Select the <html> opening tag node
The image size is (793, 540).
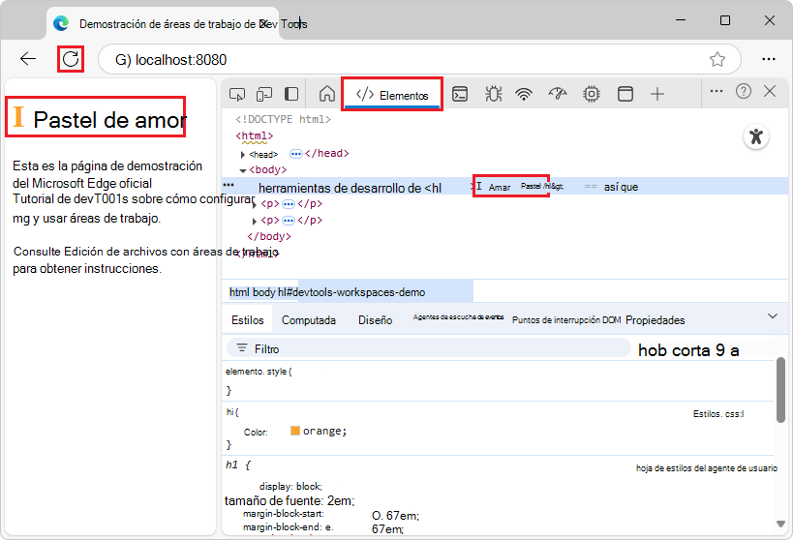[255, 136]
